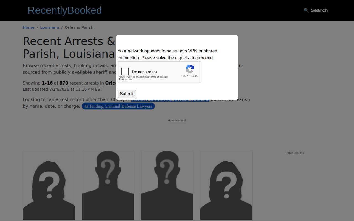Click the captcha VPN warning message text
Screen dimensions: 354x221
[x=167, y=54]
